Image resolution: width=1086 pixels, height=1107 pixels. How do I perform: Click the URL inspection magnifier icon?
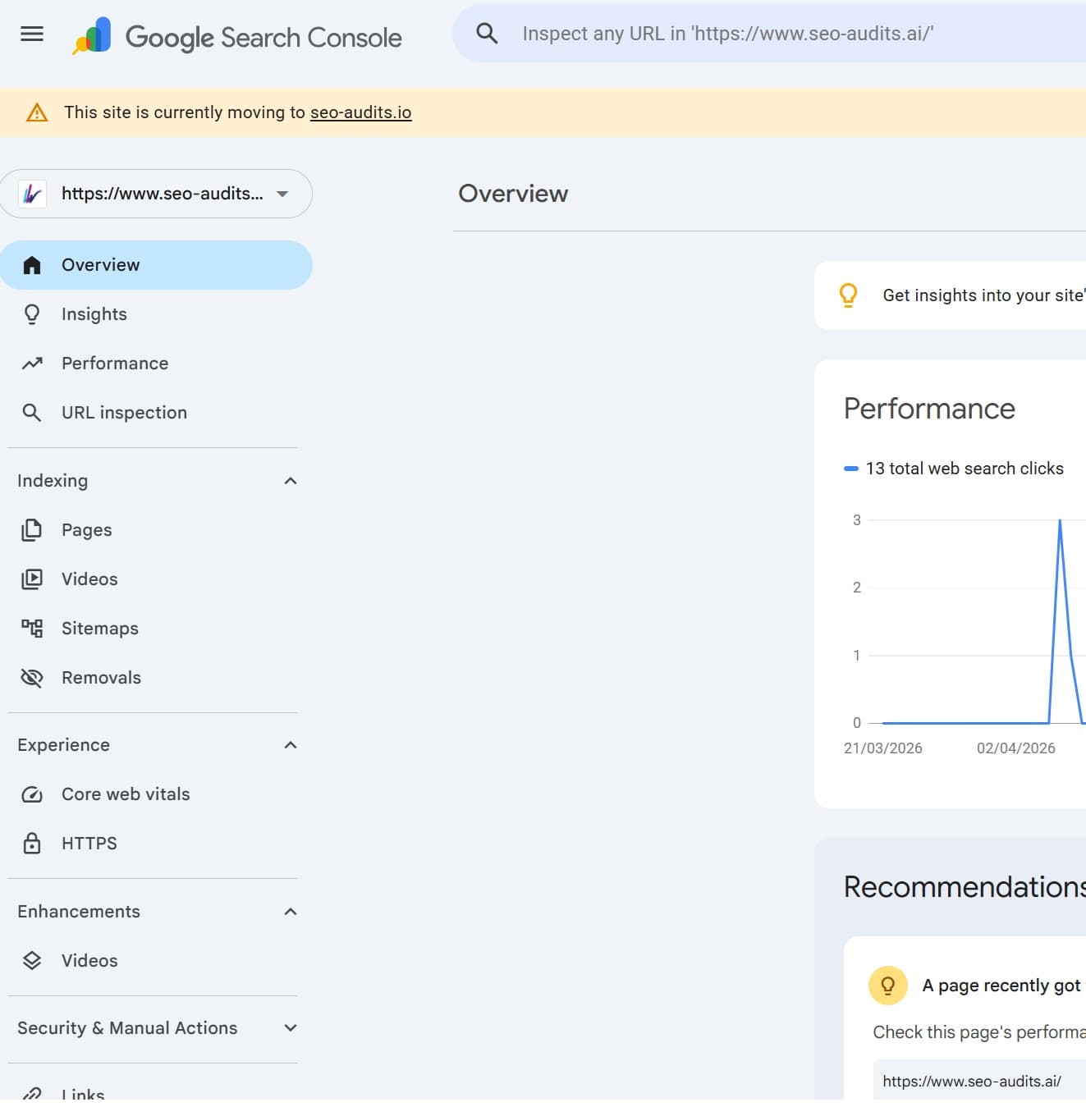(x=32, y=413)
